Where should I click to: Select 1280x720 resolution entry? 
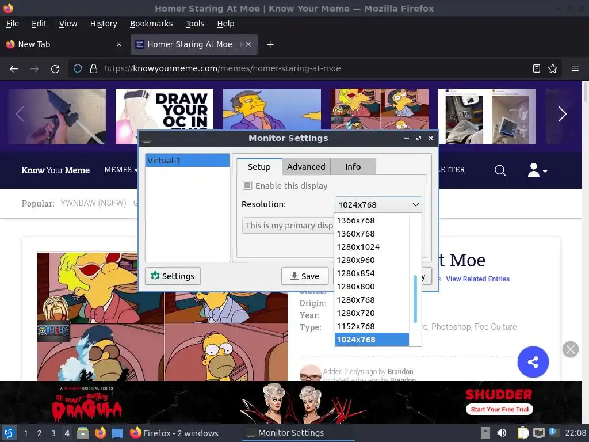(372, 313)
